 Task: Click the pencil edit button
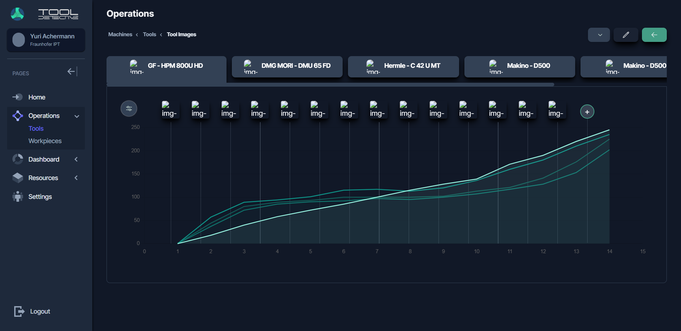pyautogui.click(x=626, y=35)
